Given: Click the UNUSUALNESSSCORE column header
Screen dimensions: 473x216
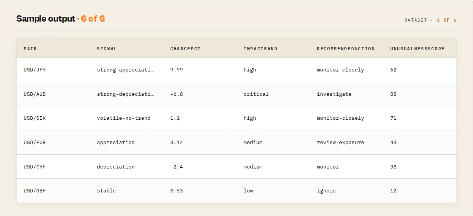Looking at the screenshot, I should point(417,49).
